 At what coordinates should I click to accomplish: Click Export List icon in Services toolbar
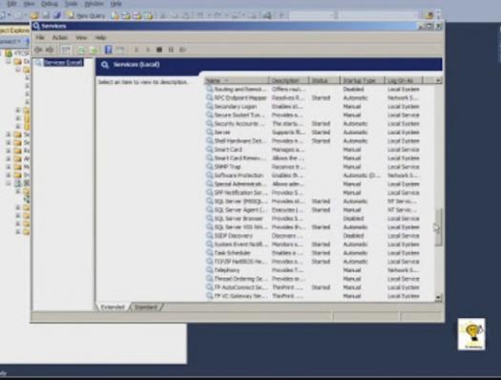(x=94, y=50)
